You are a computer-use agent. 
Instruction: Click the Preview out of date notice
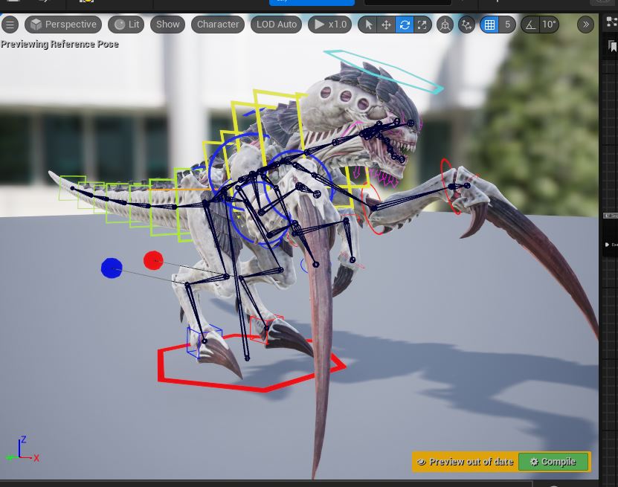(466, 462)
